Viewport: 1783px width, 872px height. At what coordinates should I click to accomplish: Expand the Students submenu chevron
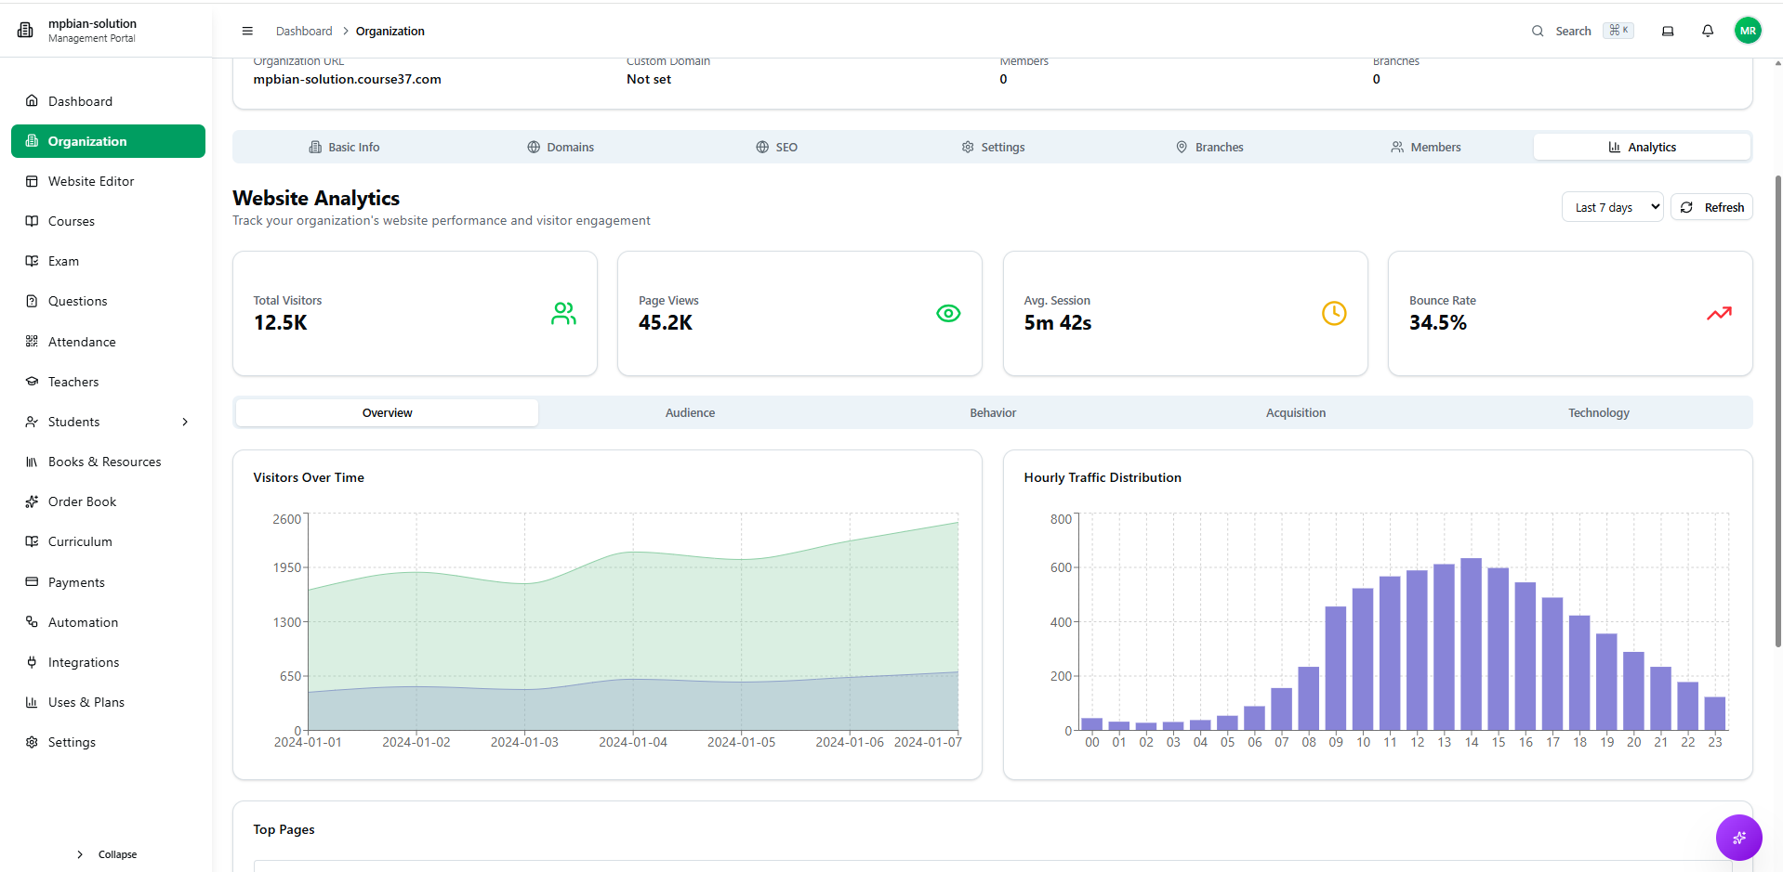click(185, 422)
